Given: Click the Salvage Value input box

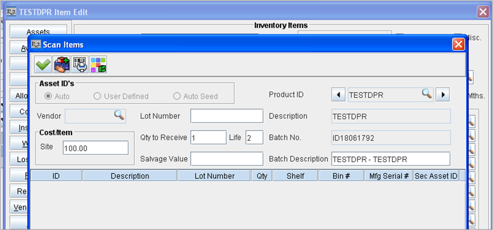Looking at the screenshot, I should pyautogui.click(x=227, y=159).
